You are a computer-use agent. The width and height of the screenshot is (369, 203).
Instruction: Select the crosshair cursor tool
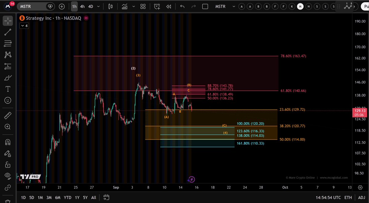pyautogui.click(x=8, y=21)
